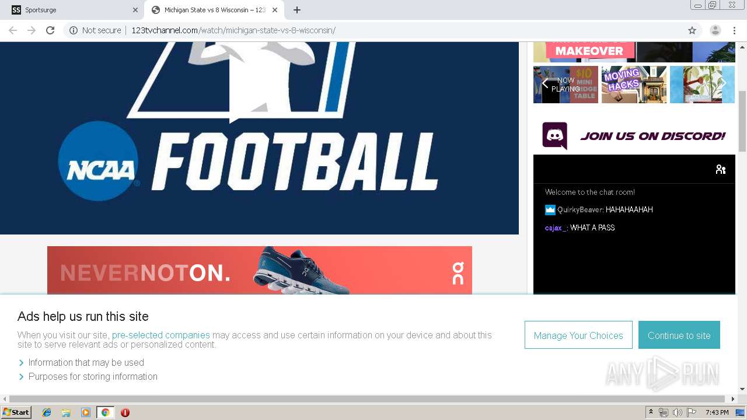The height and width of the screenshot is (420, 747).
Task: Click the browser forward arrow
Action: click(x=32, y=30)
